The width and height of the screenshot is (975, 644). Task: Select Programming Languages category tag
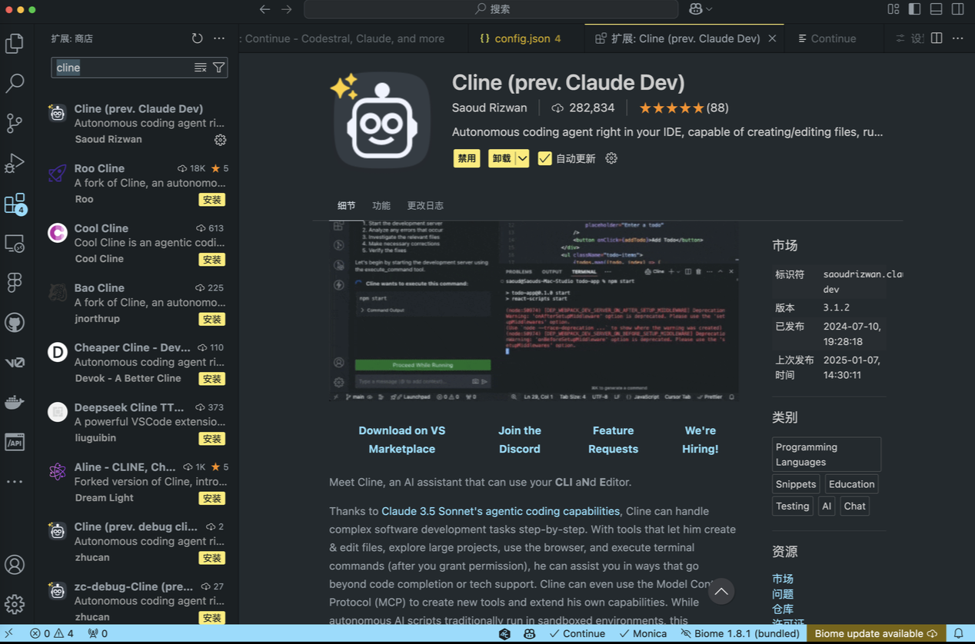(827, 454)
